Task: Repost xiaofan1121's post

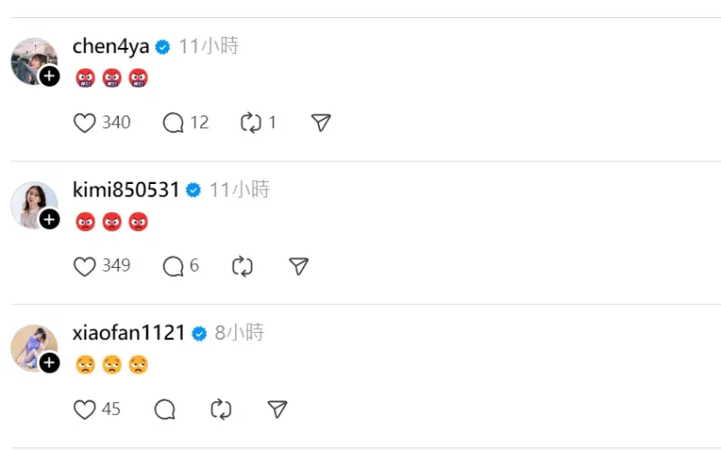Action: (x=221, y=410)
